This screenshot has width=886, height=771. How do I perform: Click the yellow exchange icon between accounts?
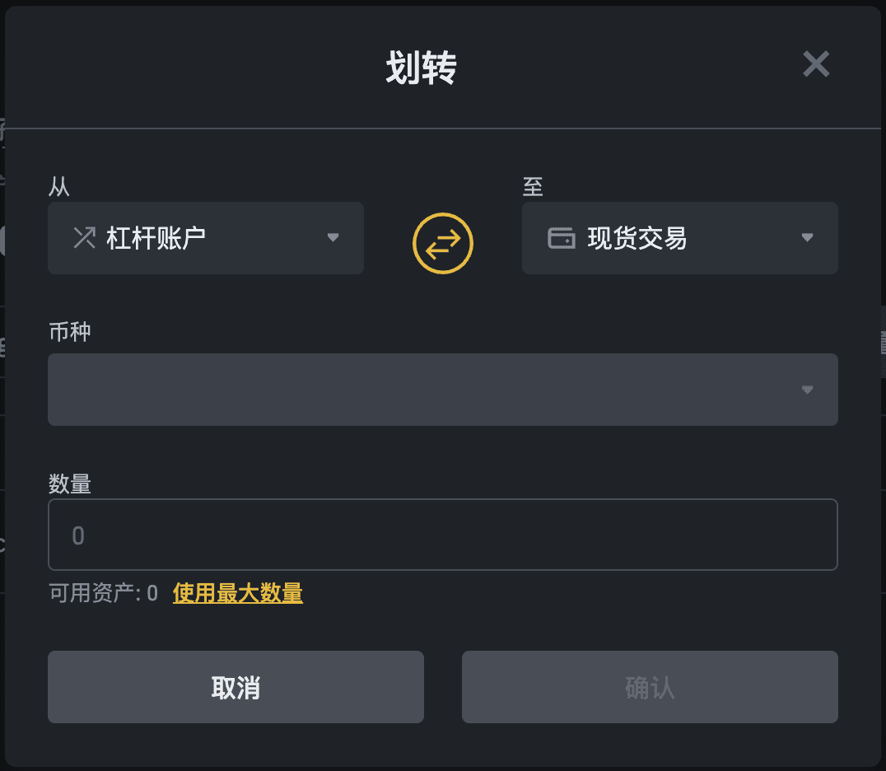tap(442, 243)
